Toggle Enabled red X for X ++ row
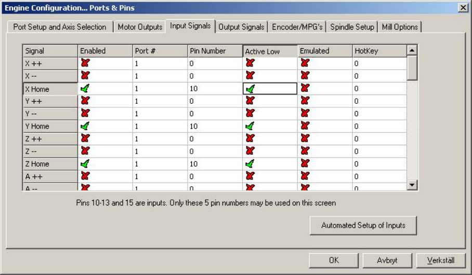The image size is (472, 275). [x=85, y=63]
